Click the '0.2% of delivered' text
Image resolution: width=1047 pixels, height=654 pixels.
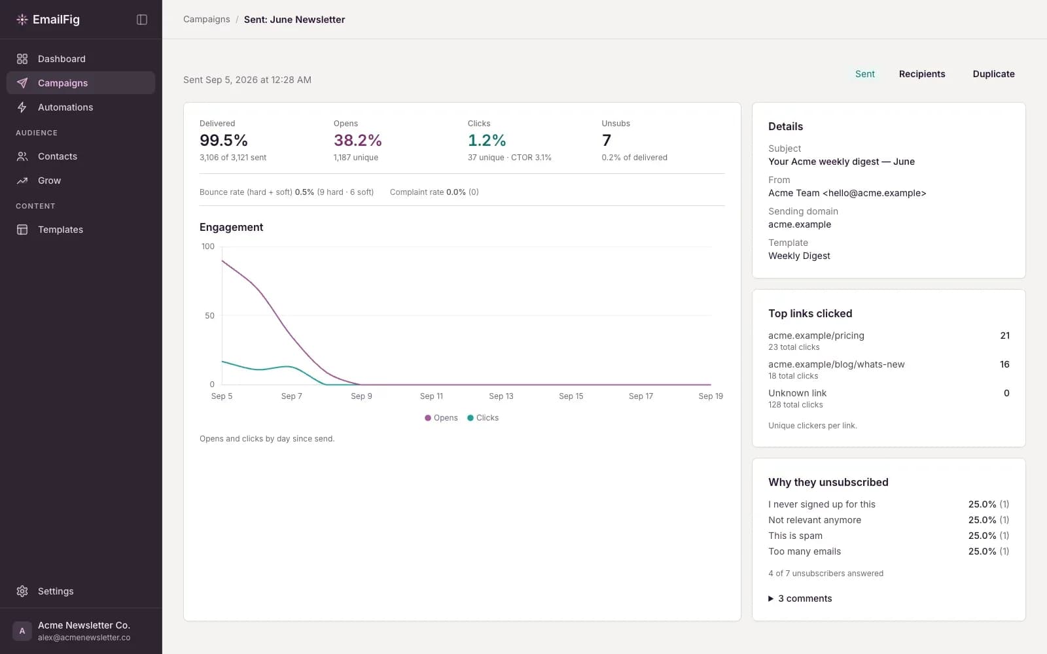635,158
